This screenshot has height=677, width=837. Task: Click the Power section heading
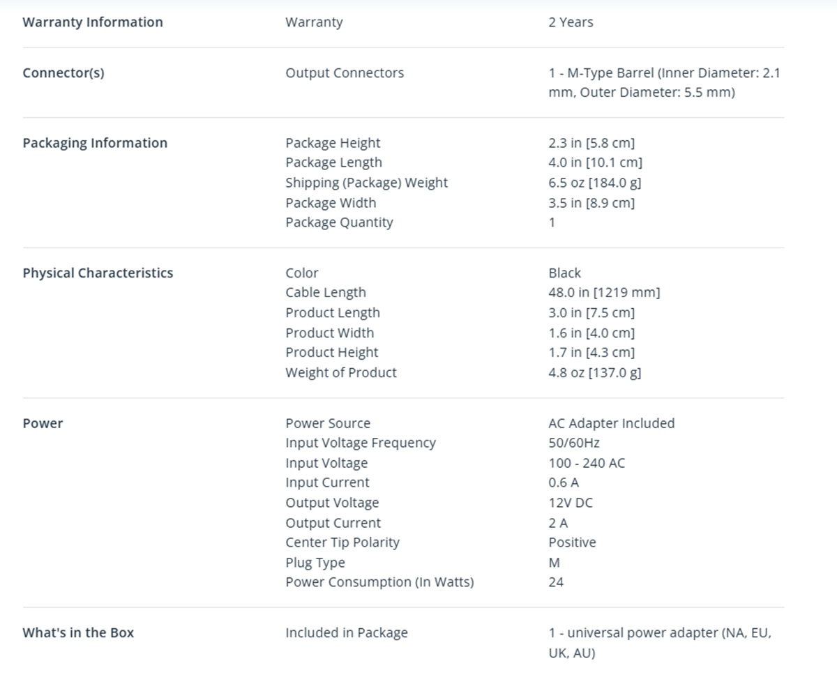(43, 424)
